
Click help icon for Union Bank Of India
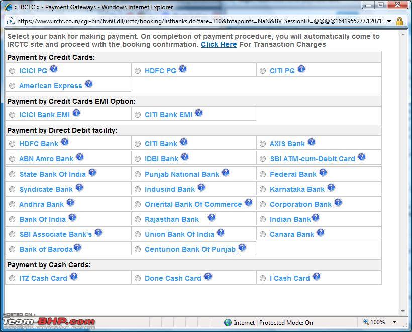[221, 232]
